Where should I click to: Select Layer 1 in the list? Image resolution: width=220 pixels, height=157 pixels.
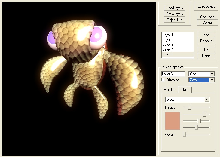point(168,35)
